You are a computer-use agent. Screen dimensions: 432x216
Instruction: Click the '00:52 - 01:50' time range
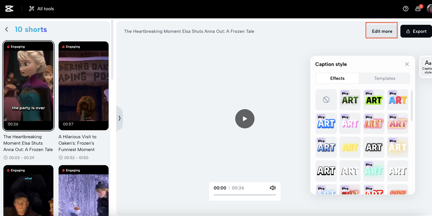pyautogui.click(x=77, y=158)
